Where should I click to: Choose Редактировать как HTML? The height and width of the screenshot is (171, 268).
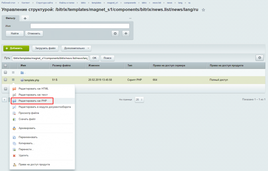(34, 89)
